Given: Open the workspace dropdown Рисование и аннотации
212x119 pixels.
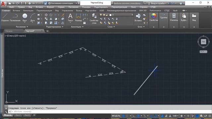Looking at the screenshot, I should tap(63, 3).
